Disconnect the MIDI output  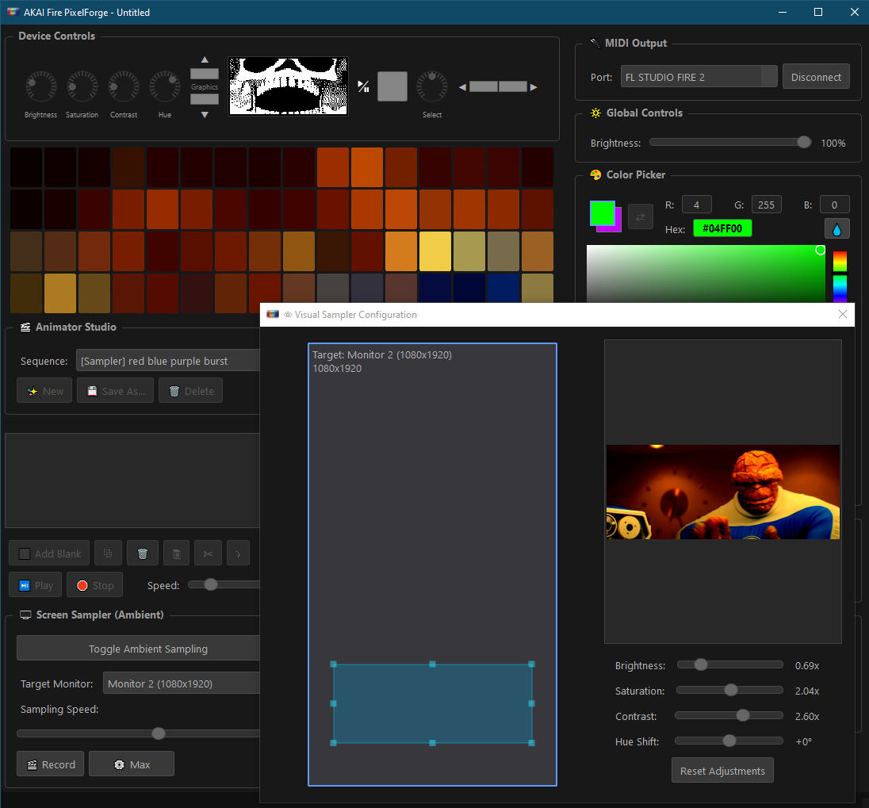[816, 77]
